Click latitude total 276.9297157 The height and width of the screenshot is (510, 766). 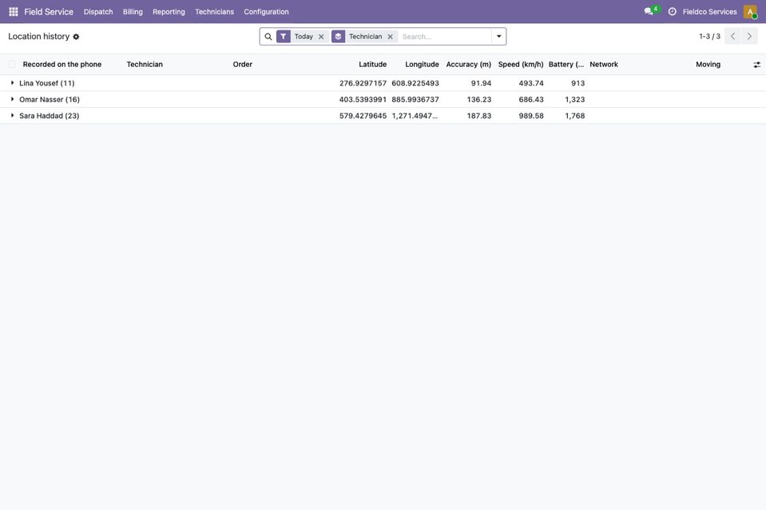pos(363,83)
